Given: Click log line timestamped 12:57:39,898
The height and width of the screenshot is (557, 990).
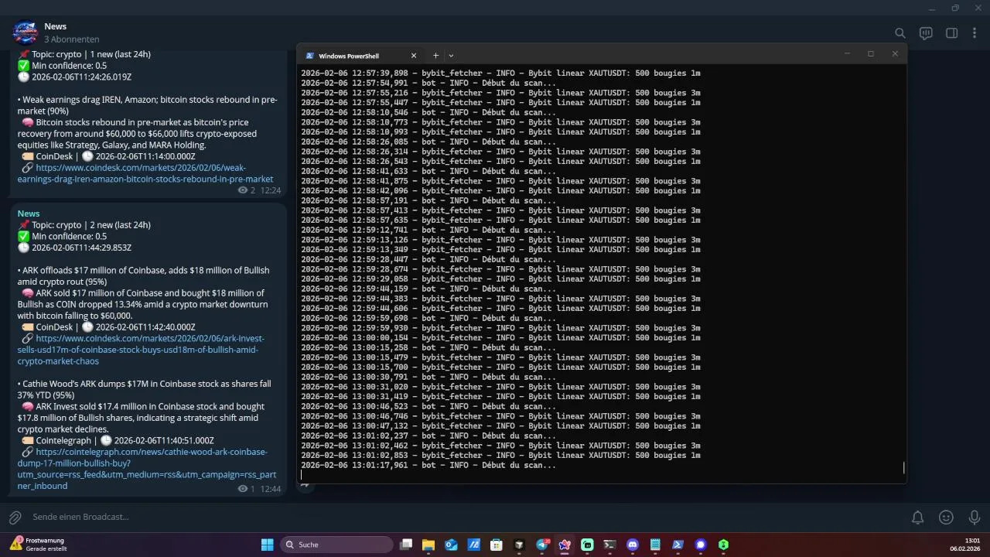Looking at the screenshot, I should point(500,73).
